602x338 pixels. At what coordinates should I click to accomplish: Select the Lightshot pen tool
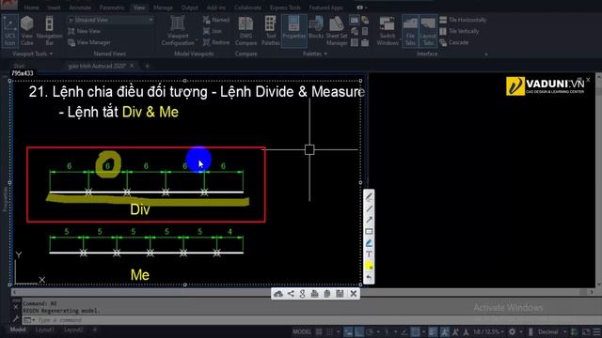click(x=369, y=197)
